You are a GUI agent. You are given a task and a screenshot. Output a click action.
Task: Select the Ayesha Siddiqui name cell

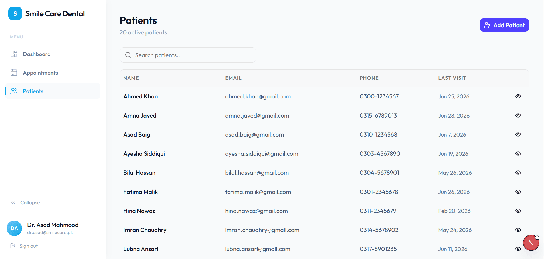click(x=144, y=154)
